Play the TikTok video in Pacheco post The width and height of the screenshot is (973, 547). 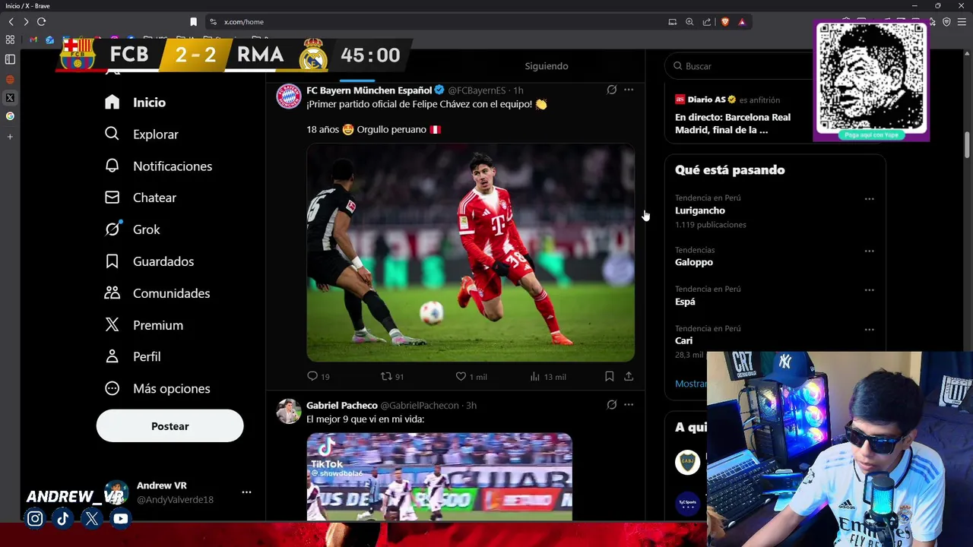click(439, 477)
